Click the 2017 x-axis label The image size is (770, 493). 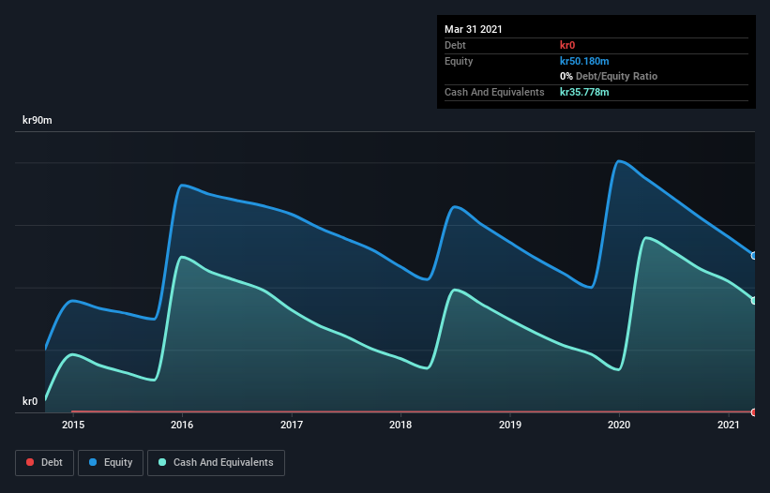tap(291, 425)
